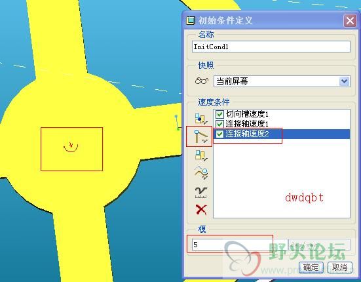Image resolution: width=361 pixels, height=282 pixels.
Task: Uncheck the 连接轴速度1 checkbox
Action: pyautogui.click(x=219, y=124)
